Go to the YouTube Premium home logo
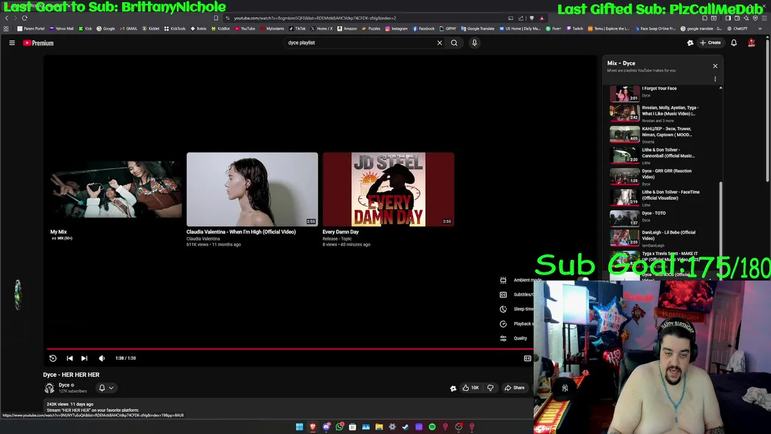This screenshot has height=434, width=771. 39,43
